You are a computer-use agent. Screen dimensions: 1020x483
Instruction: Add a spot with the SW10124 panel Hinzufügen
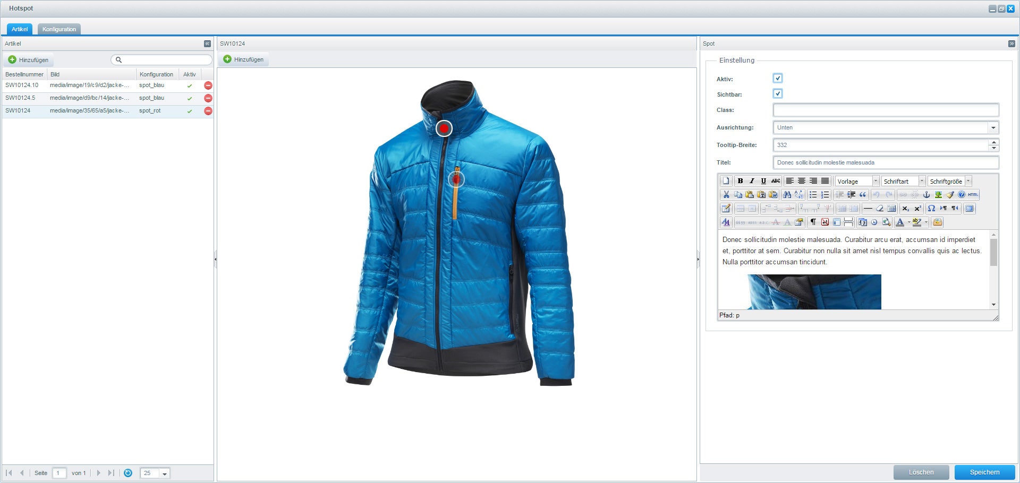(x=244, y=59)
